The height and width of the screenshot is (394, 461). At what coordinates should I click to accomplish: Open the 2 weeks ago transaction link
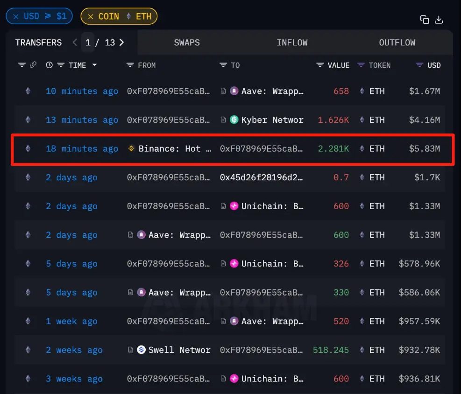74,350
